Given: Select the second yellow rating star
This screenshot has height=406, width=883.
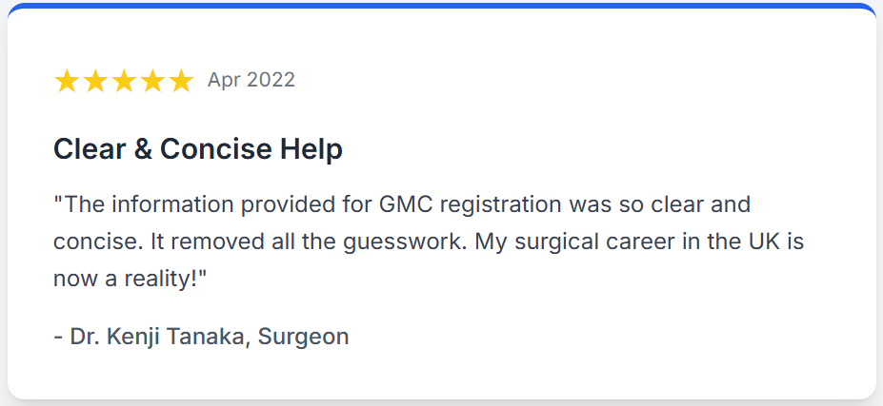Looking at the screenshot, I should (x=95, y=81).
